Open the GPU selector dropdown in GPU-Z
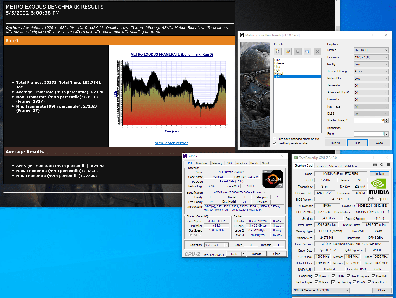 click(321, 290)
